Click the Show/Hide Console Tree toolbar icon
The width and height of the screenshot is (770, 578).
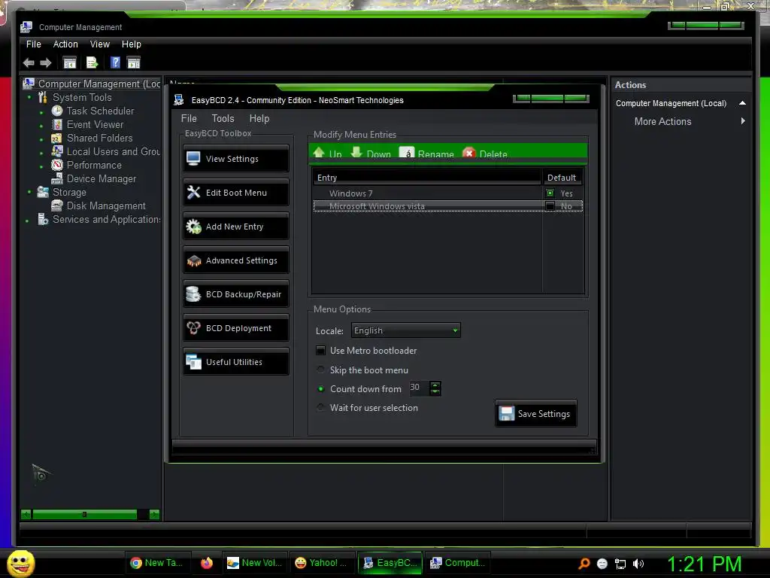70,62
